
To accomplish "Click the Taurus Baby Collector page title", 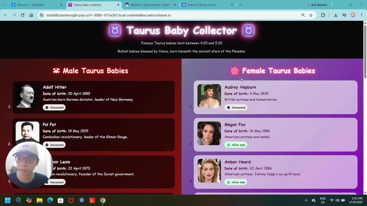I will click(182, 30).
